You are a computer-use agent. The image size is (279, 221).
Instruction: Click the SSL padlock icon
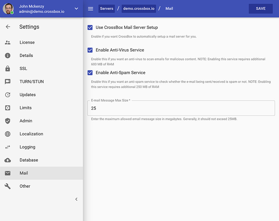point(8,68)
